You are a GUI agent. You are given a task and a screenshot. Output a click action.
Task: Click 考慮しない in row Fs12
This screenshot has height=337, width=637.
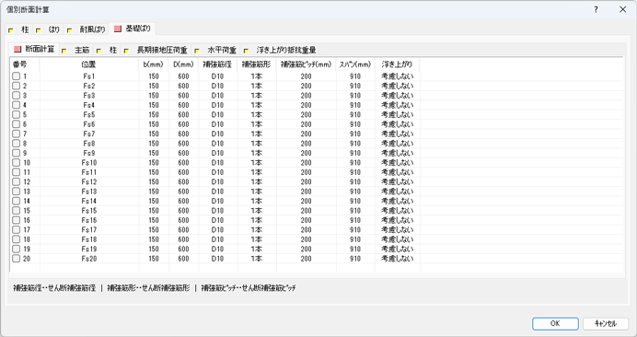pos(398,181)
